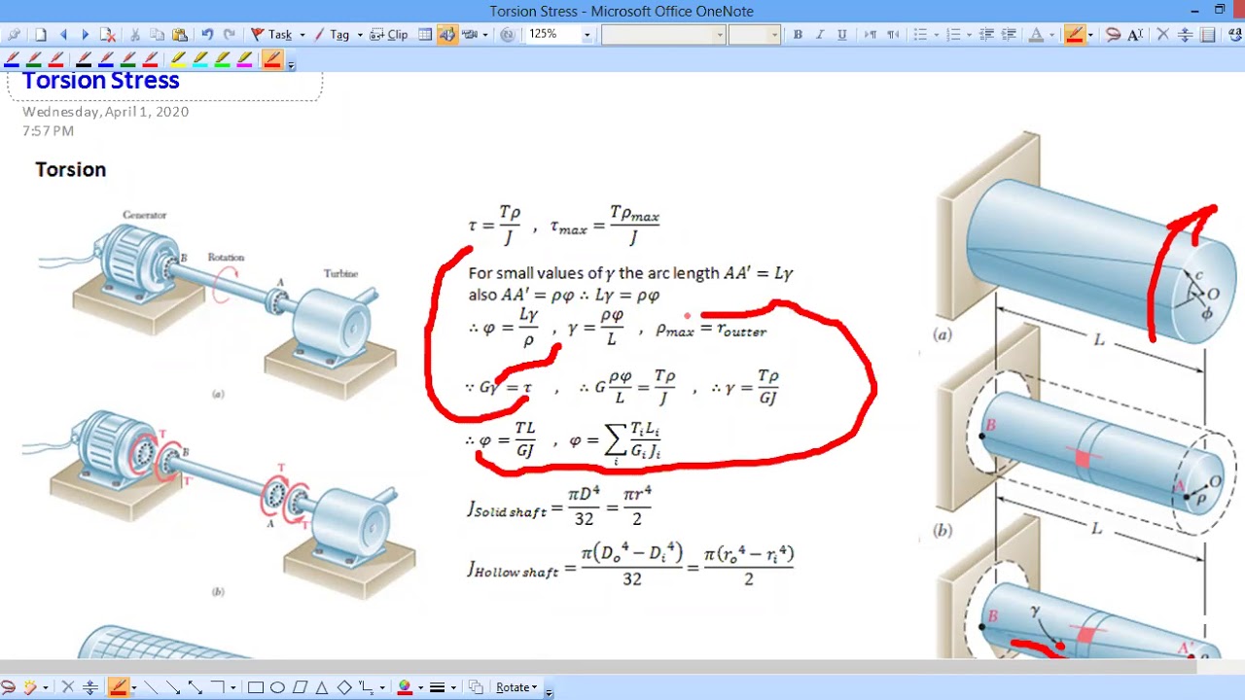Select the Ellipse shape tool
The image size is (1245, 700).
[277, 687]
